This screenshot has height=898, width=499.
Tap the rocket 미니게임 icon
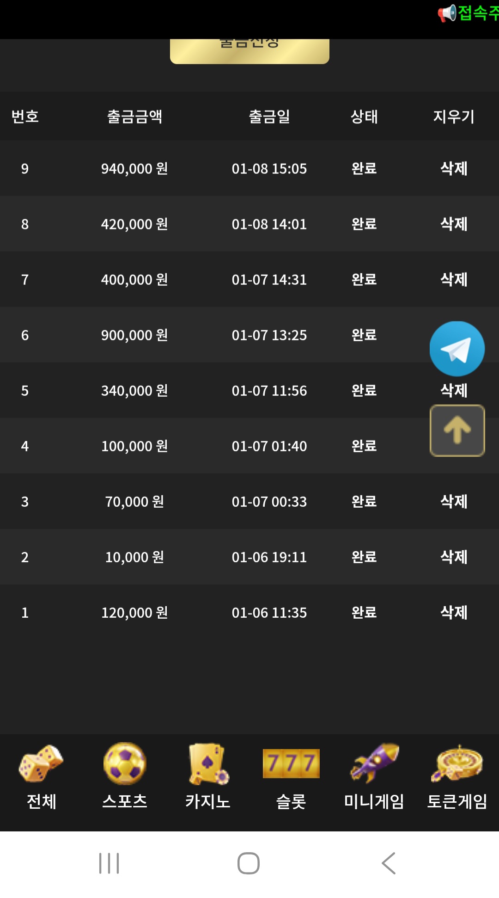pos(374,763)
